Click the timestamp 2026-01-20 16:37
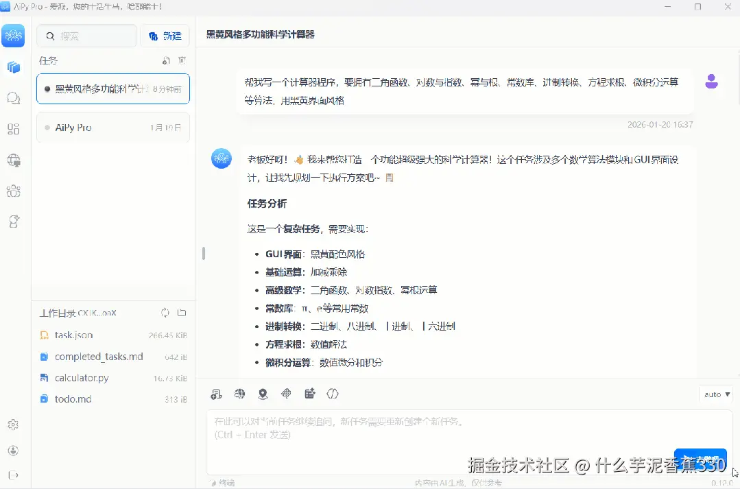Screen dimensions: 740x489 pyautogui.click(x=660, y=125)
